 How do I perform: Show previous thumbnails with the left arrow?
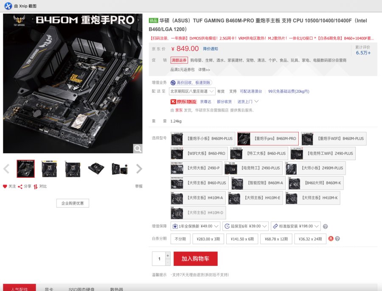pyautogui.click(x=6, y=169)
